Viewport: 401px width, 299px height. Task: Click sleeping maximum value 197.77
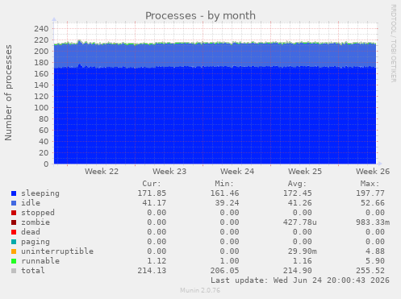tap(370, 193)
